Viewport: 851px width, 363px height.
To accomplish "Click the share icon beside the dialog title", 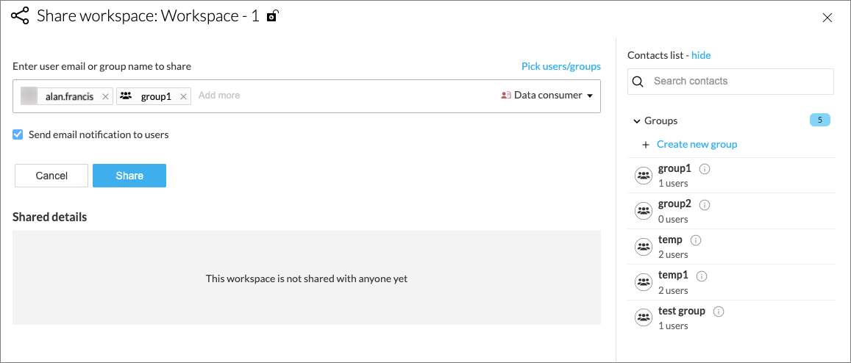I will coord(20,16).
